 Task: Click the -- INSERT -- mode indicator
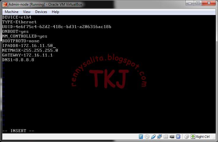(18, 131)
